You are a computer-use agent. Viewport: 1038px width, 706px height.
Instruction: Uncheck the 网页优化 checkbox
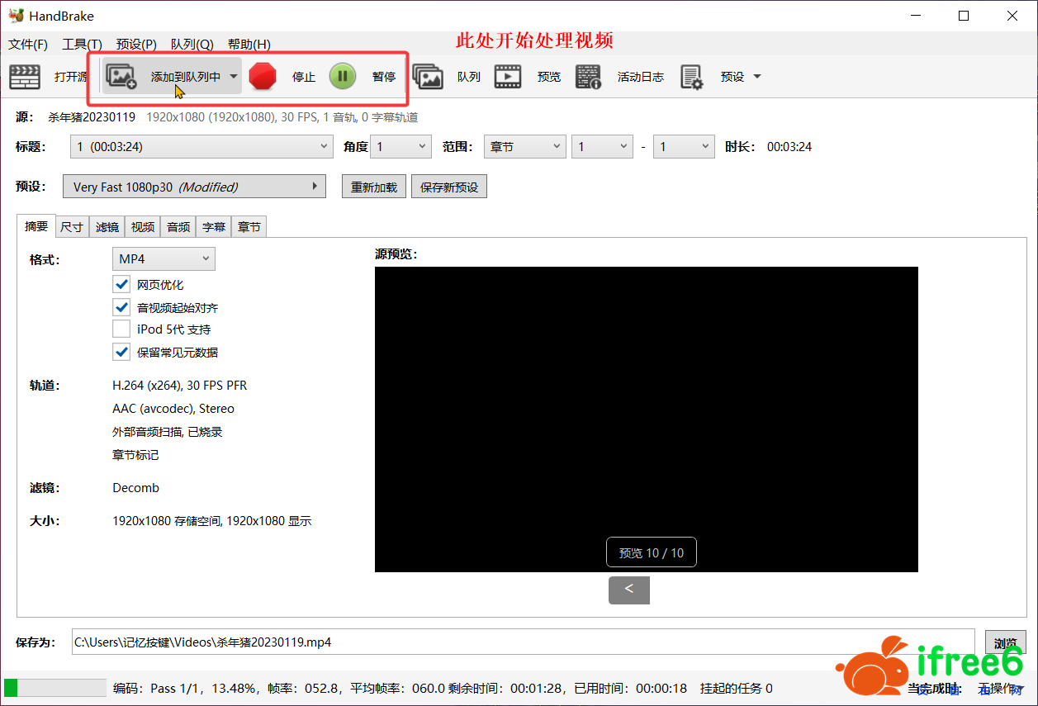coord(122,285)
